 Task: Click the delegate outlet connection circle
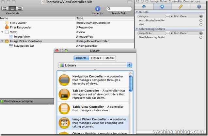coord(201,16)
